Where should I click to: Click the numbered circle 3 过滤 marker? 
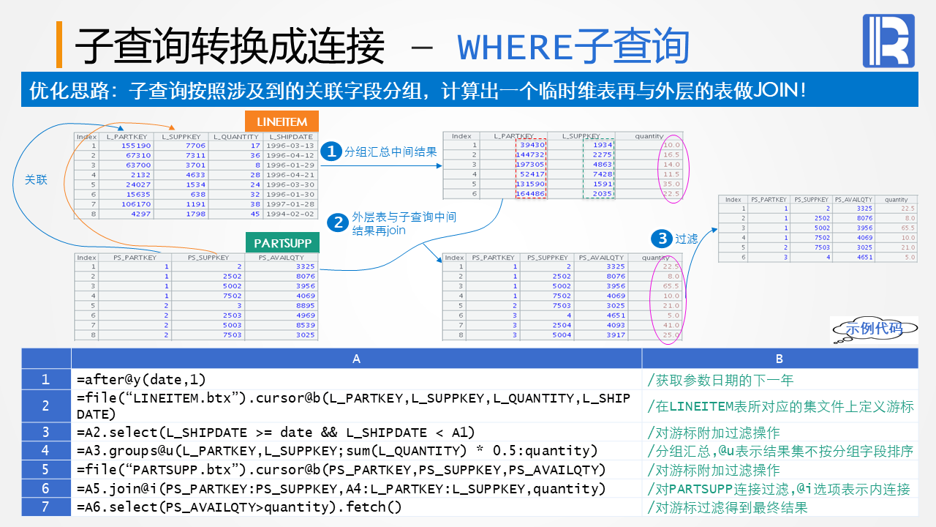(663, 238)
